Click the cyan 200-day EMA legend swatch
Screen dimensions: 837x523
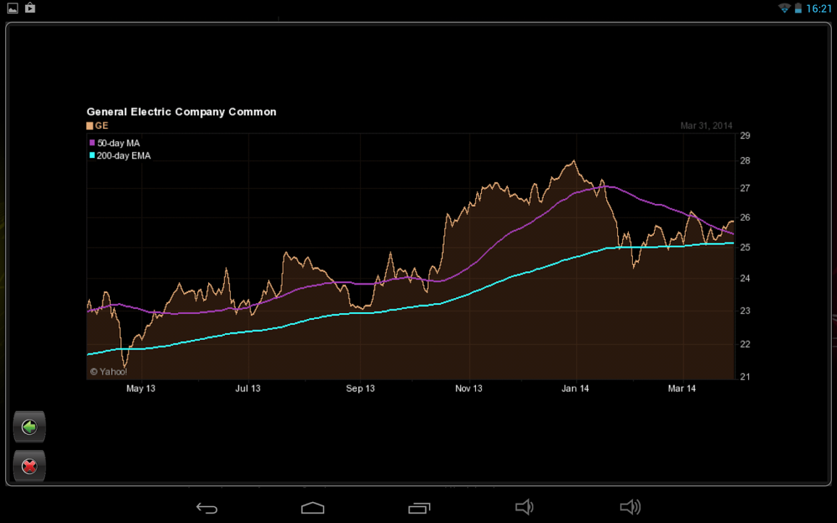click(x=92, y=155)
